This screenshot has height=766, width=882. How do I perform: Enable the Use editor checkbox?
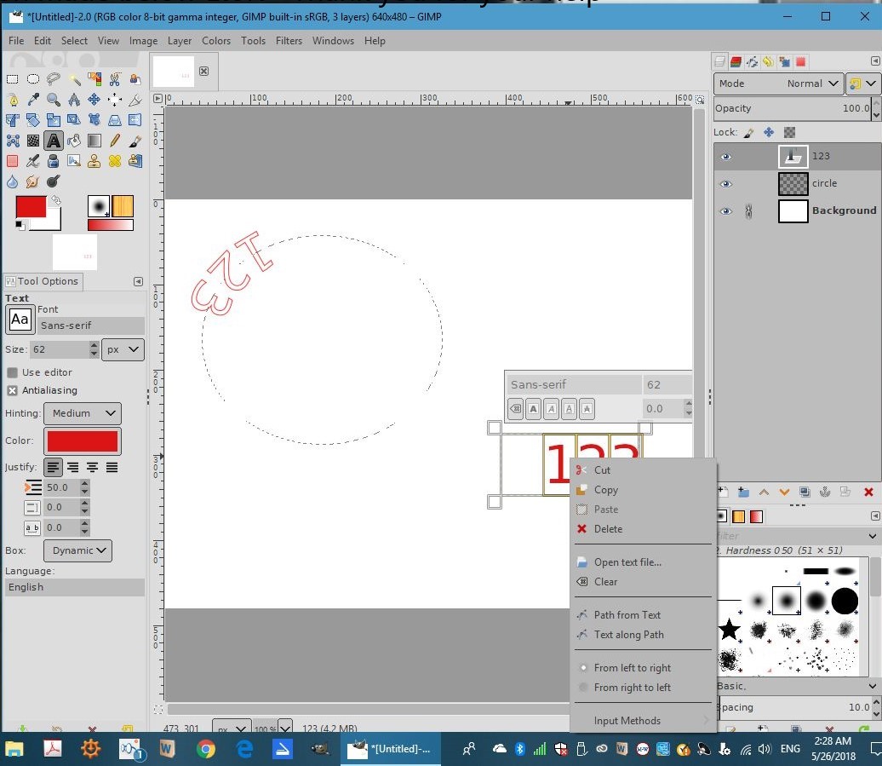pos(13,372)
